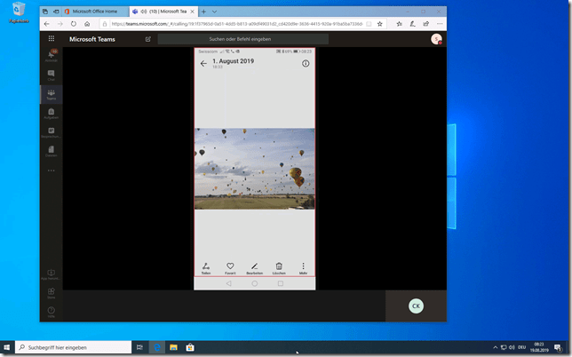Click the photo info icon
572x357 pixels.
click(306, 64)
